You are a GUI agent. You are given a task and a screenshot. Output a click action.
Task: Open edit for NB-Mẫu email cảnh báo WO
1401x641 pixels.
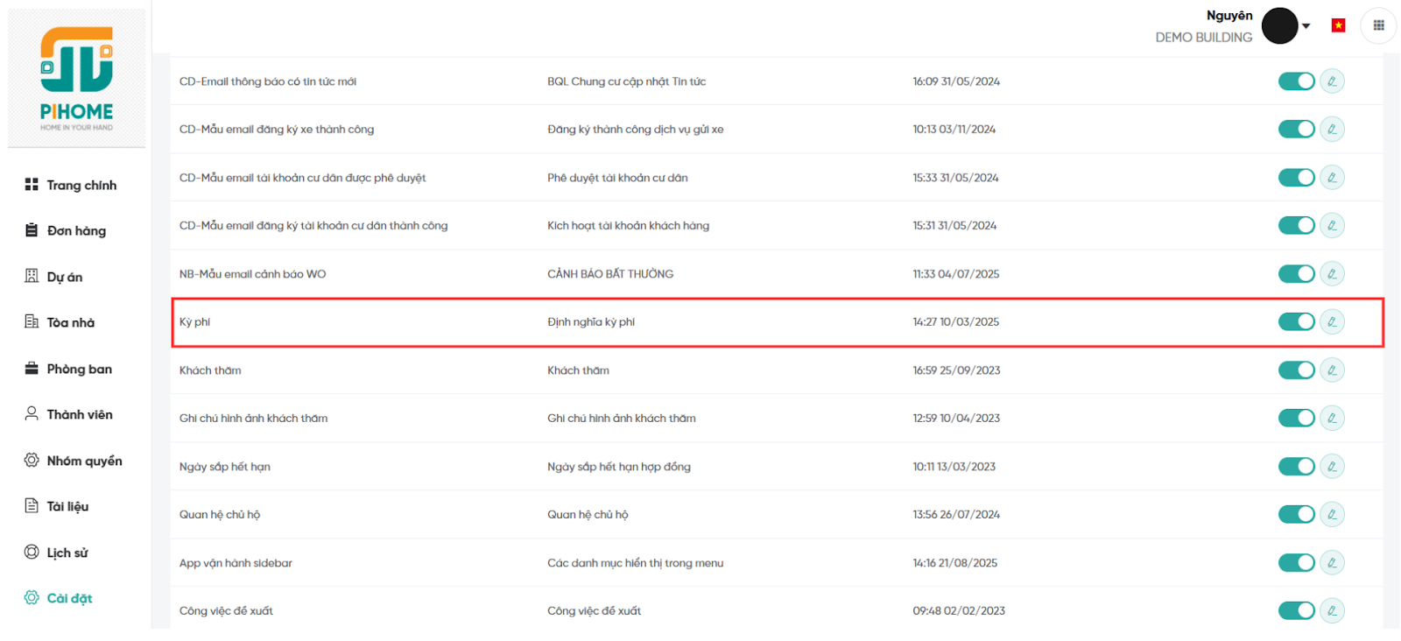(1331, 274)
